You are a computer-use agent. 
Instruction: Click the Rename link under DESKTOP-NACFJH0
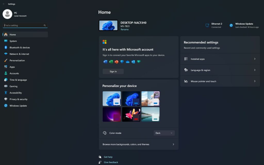point(125,29)
